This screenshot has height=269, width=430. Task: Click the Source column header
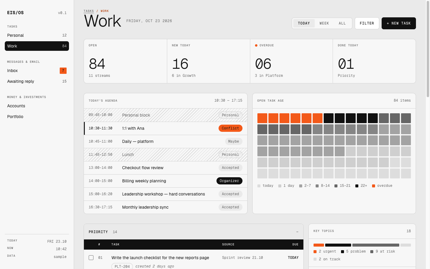(x=228, y=244)
